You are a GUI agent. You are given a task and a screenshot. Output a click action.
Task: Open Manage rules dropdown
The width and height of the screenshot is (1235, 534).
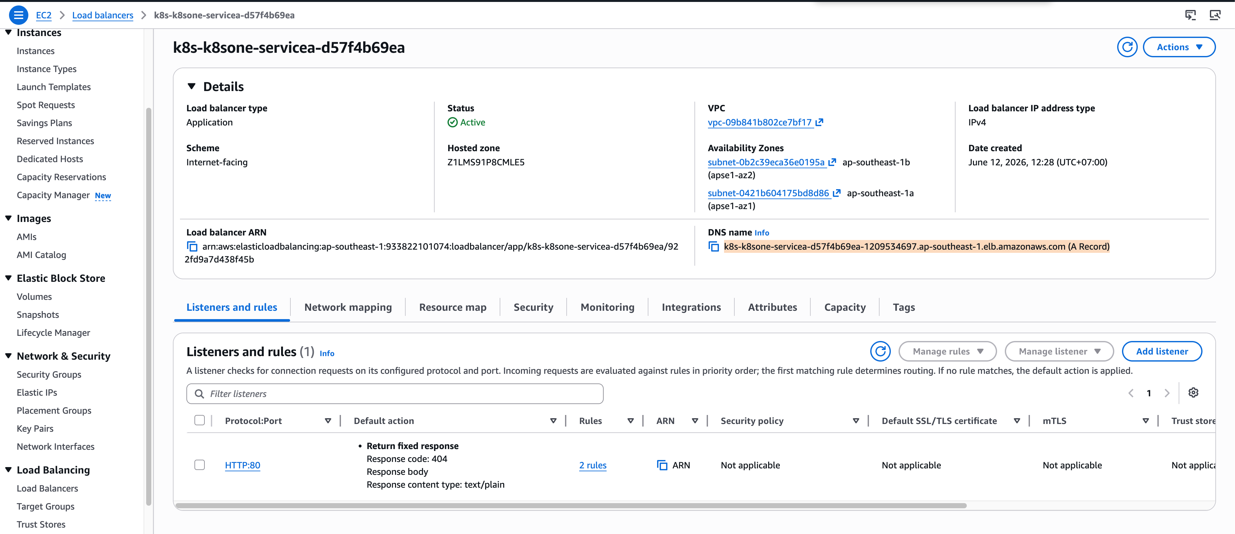947,351
